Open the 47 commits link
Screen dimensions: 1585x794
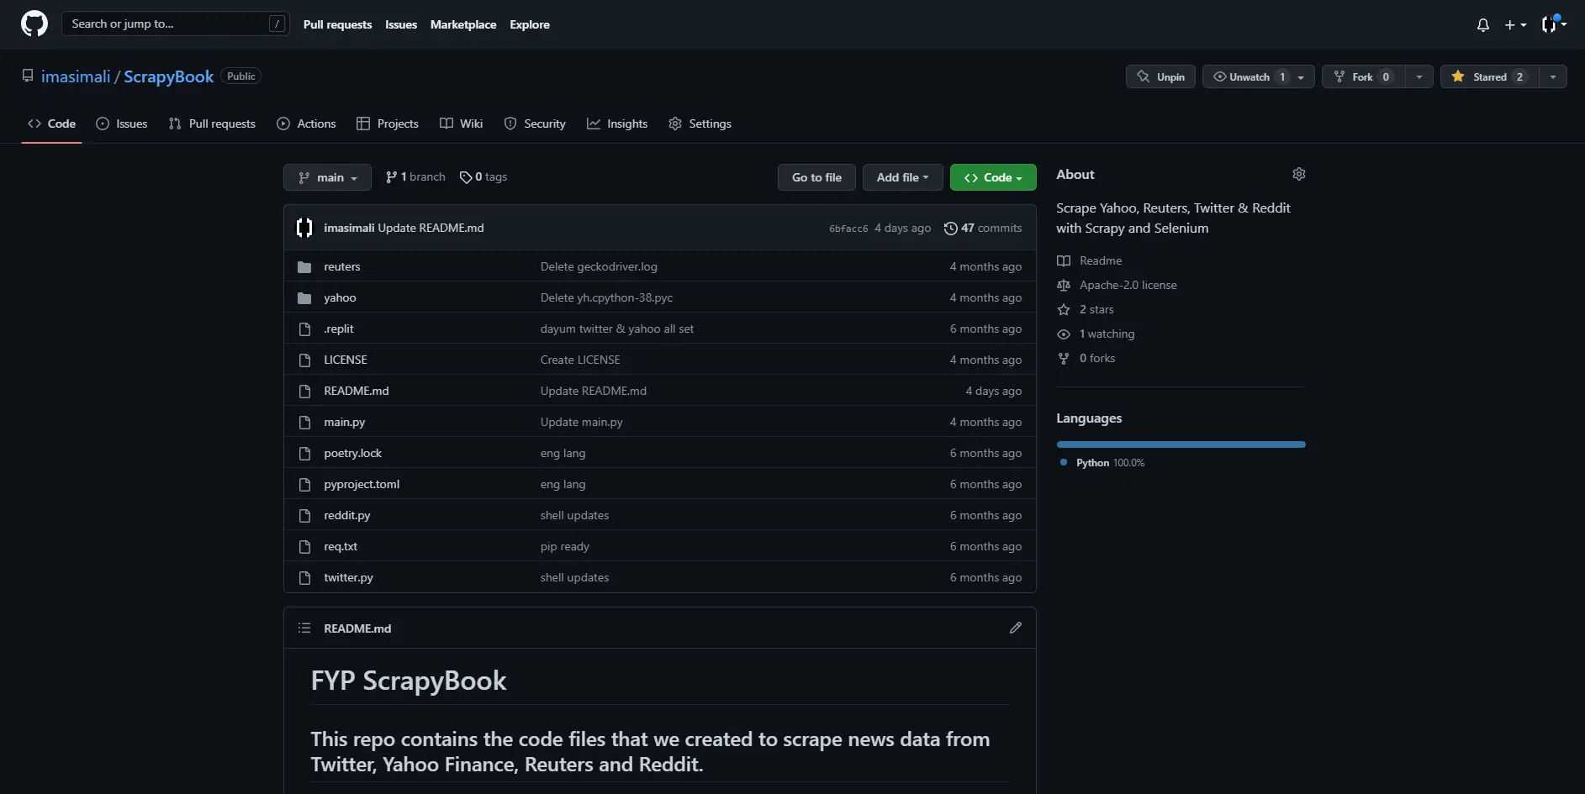[983, 228]
